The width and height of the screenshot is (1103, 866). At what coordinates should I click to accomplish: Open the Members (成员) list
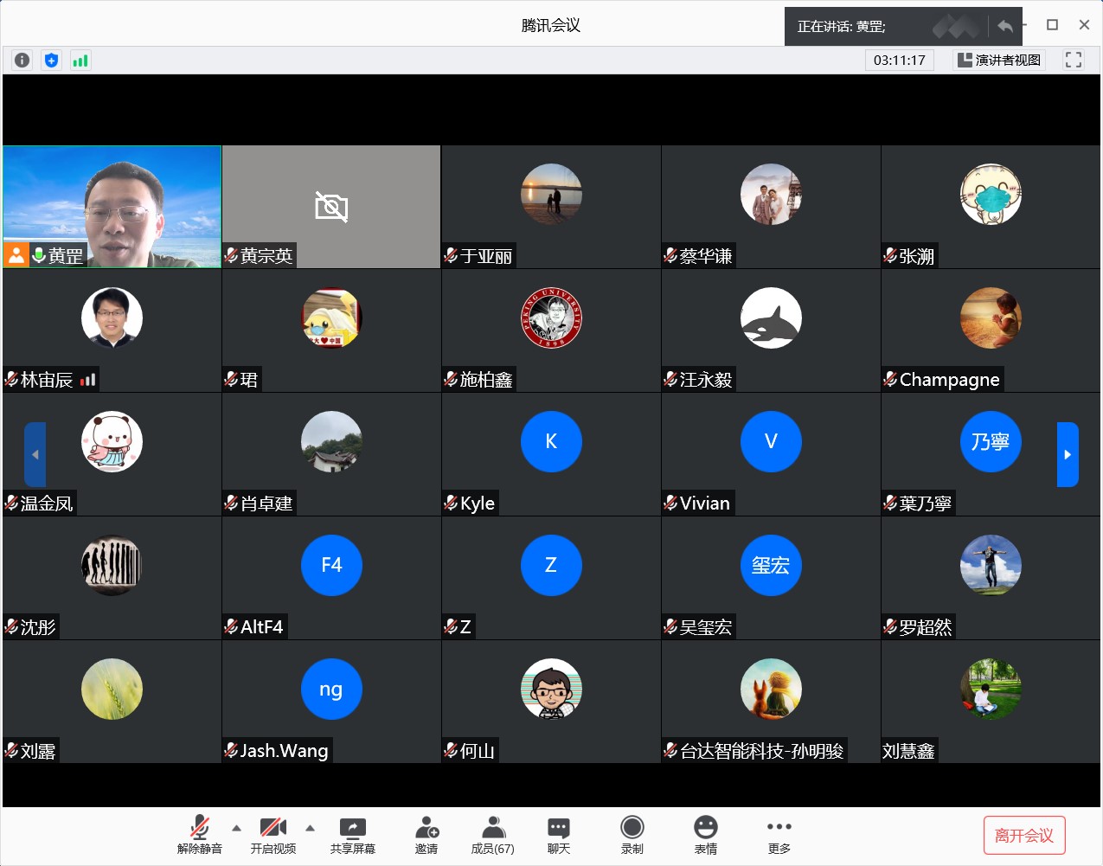point(492,836)
